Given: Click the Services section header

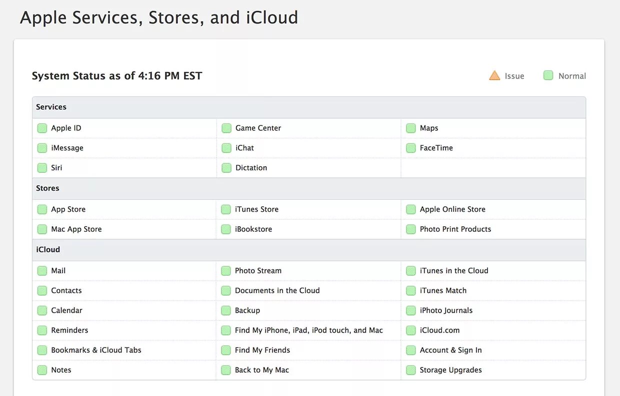Looking at the screenshot, I should pos(51,107).
